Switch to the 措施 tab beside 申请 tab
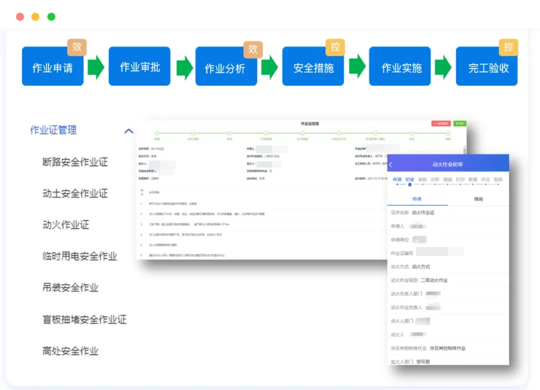540x390 pixels. point(478,199)
